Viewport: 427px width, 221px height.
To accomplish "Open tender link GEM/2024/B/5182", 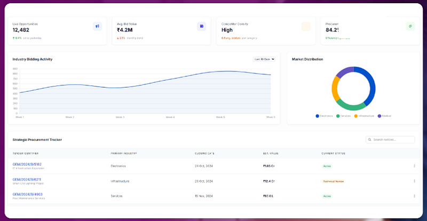I will point(27,164).
